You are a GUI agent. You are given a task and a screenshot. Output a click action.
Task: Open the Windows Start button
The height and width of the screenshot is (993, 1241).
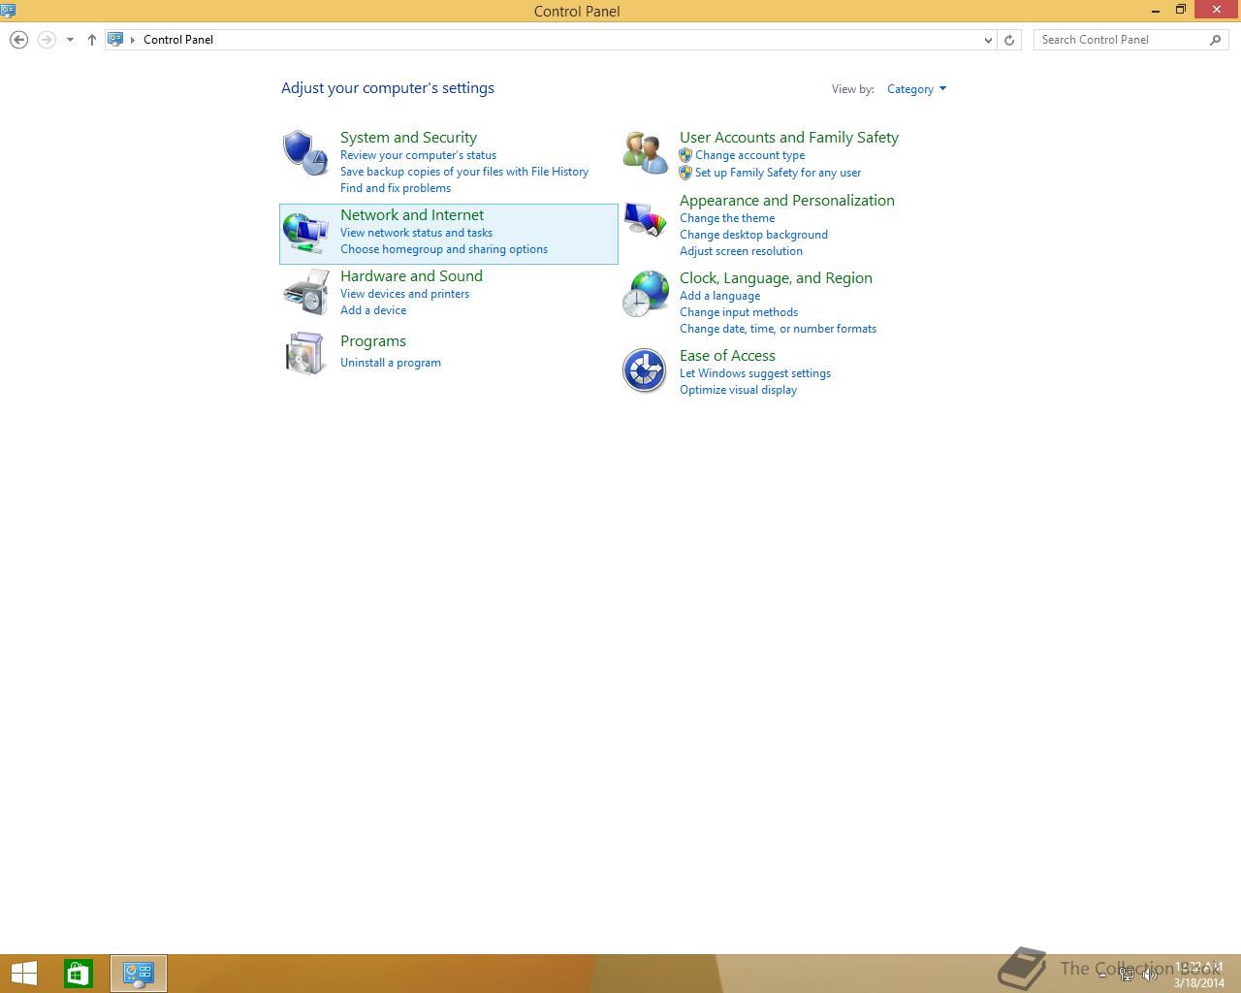(24, 974)
